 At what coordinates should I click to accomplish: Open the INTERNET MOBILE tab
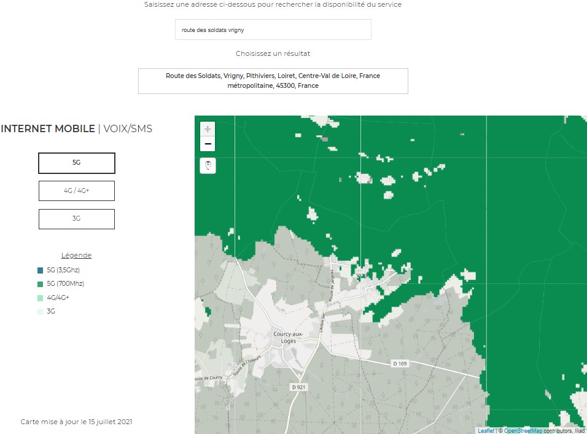click(48, 128)
